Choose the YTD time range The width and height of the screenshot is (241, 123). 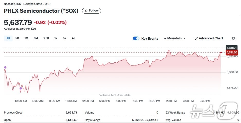click(x=46, y=38)
